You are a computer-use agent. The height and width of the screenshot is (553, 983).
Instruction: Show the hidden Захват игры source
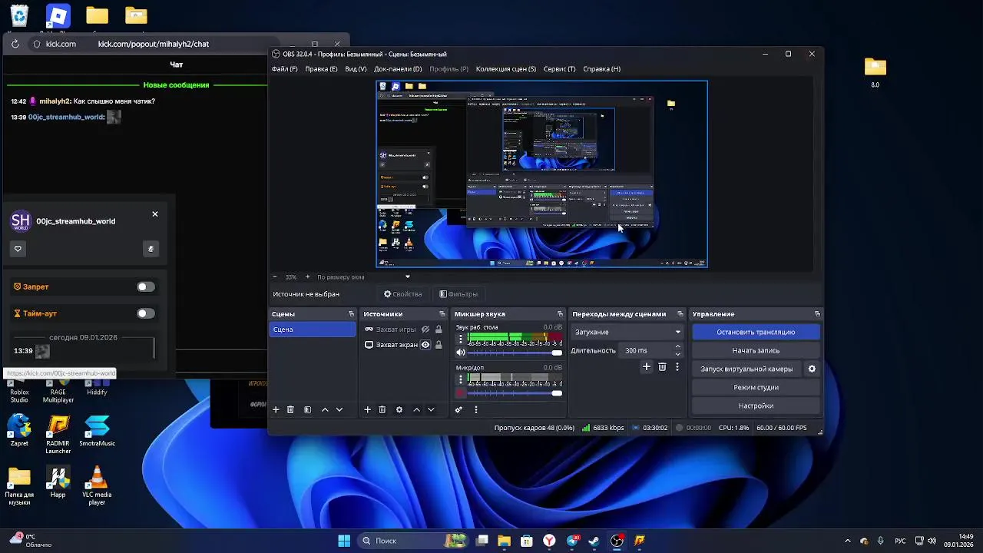425,329
